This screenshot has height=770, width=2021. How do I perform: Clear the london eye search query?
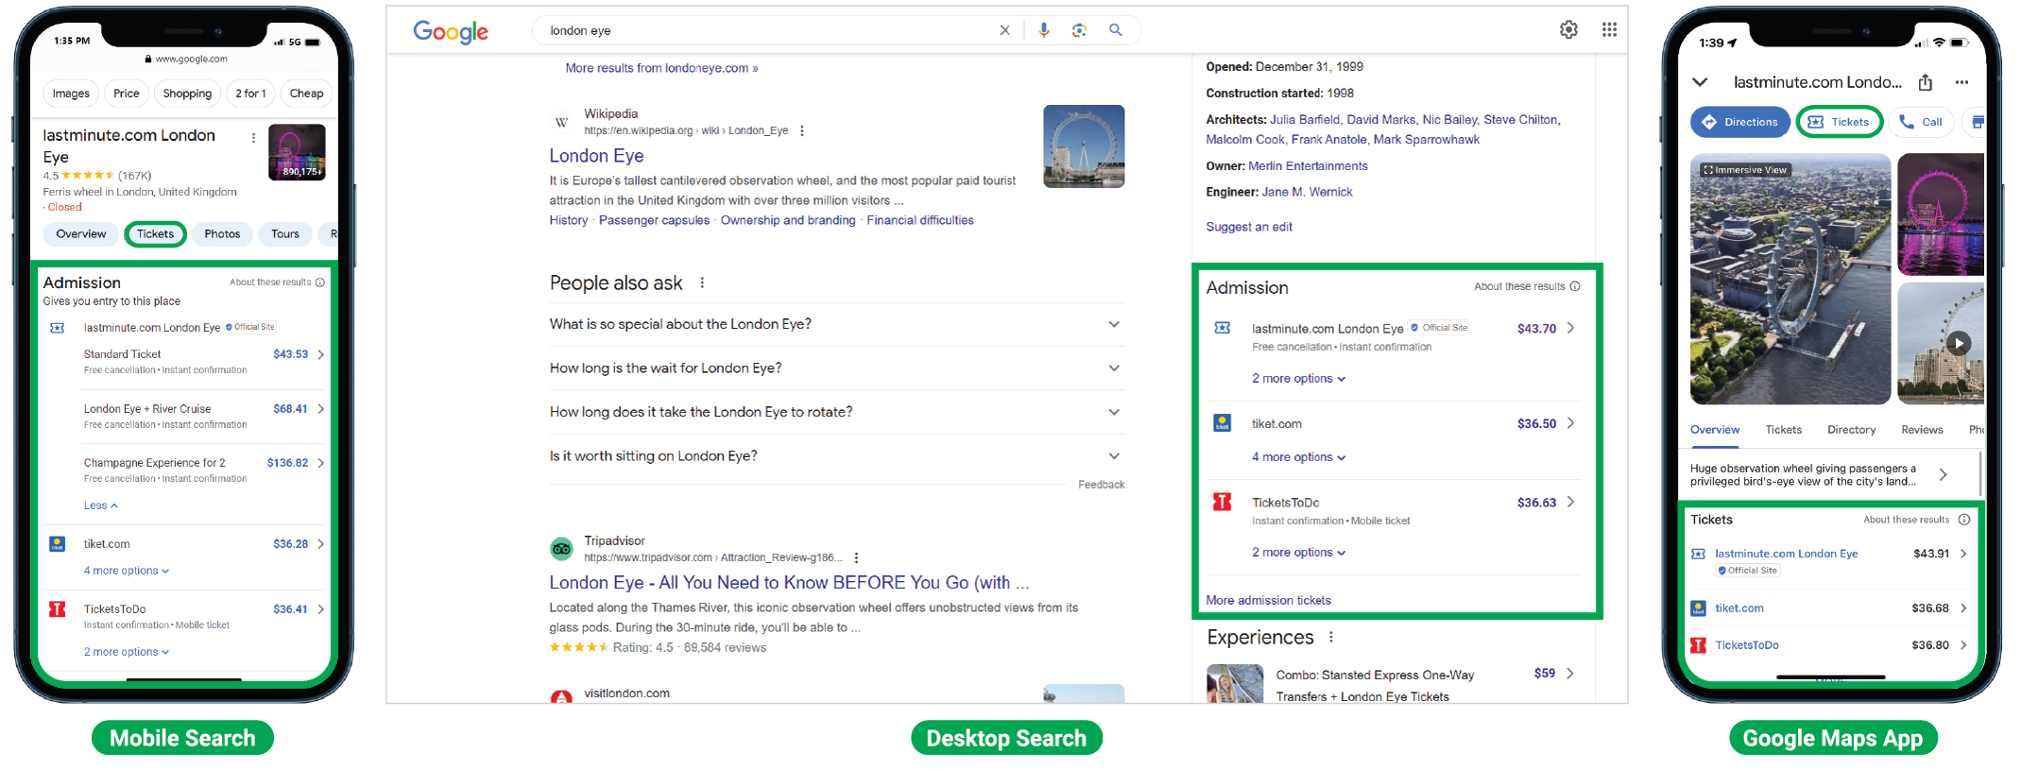tap(1004, 30)
